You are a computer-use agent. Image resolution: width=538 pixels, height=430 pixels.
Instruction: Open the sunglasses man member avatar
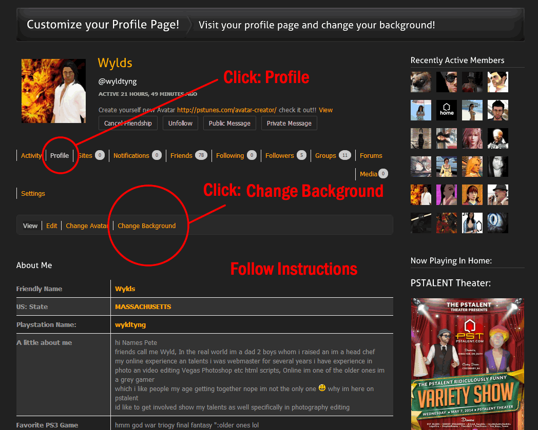tap(446, 82)
